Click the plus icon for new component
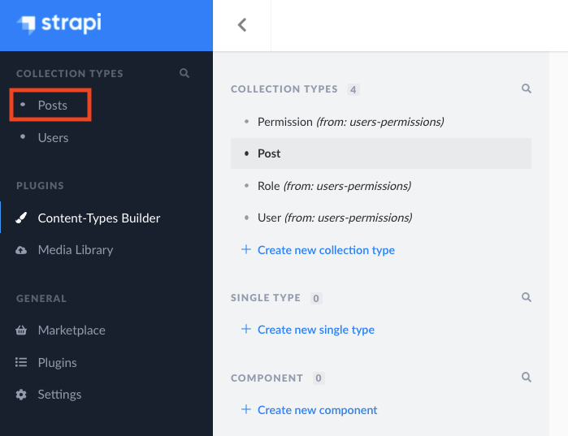This screenshot has height=436, width=568. tap(246, 409)
